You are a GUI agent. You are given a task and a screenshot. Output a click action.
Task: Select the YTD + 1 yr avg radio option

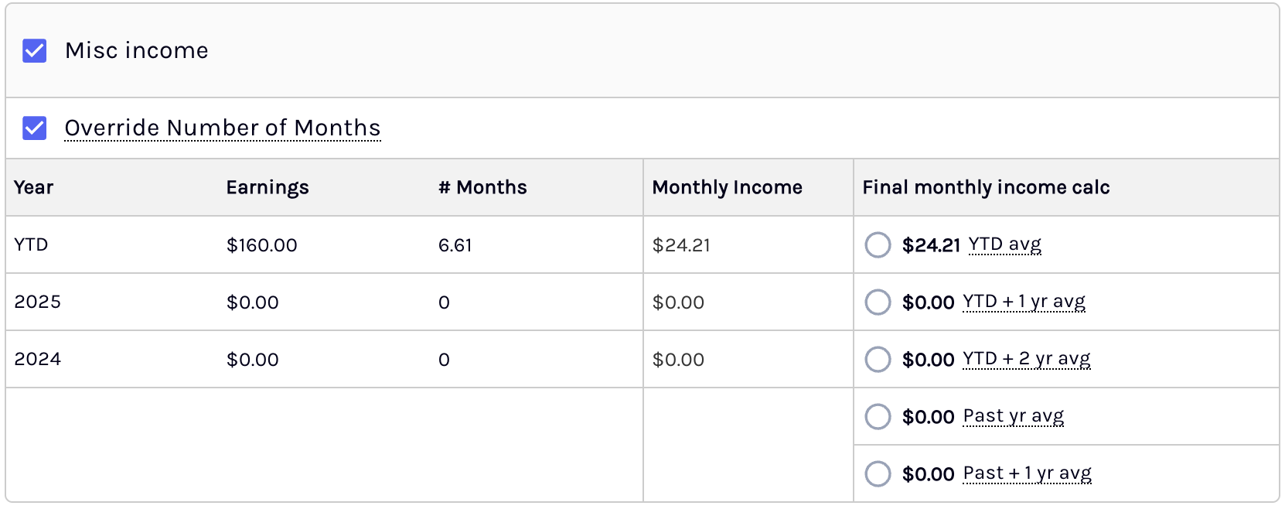coord(878,302)
